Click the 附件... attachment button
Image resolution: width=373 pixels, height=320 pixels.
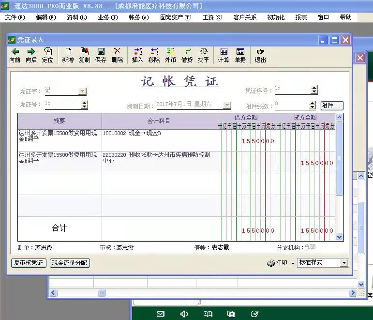point(331,105)
